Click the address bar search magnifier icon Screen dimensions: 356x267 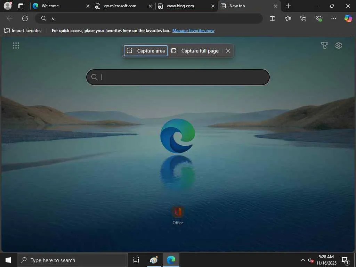[43, 18]
